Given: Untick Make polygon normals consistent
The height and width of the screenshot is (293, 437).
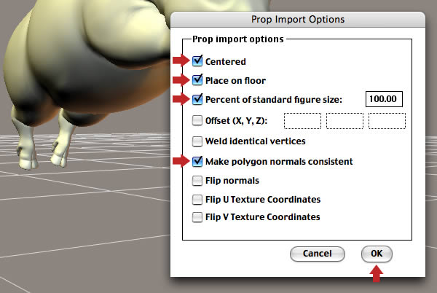Looking at the screenshot, I should pyautogui.click(x=197, y=161).
